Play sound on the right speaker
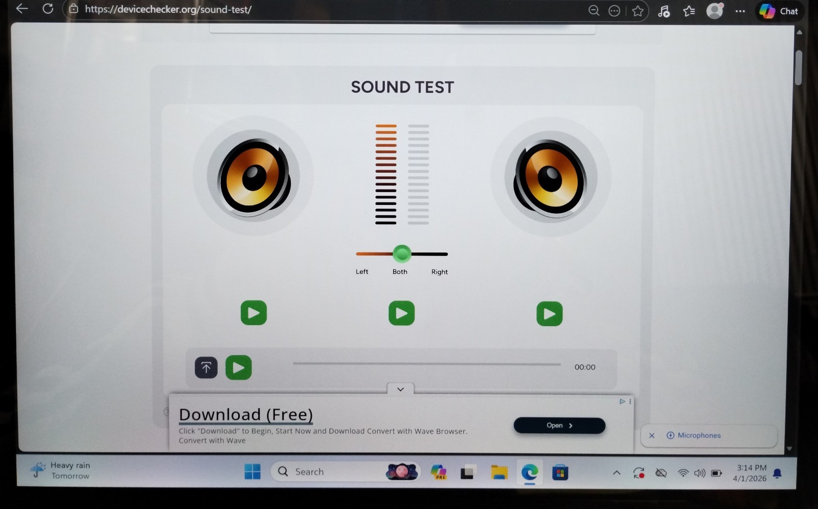Image resolution: width=818 pixels, height=509 pixels. (x=550, y=314)
